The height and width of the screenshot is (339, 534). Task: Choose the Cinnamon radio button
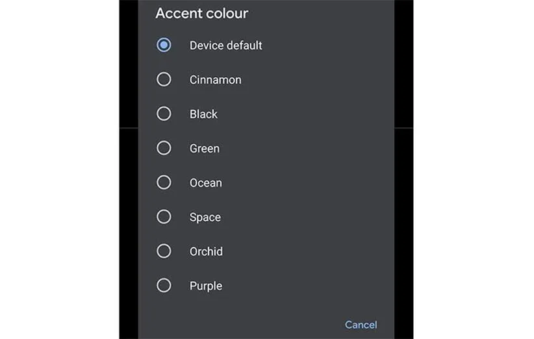coord(164,80)
